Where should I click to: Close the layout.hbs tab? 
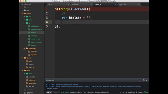tap(139, 5)
